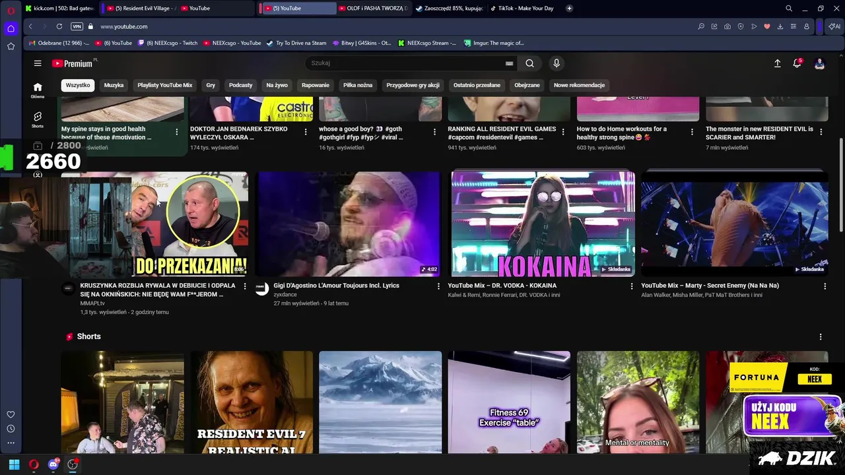Viewport: 845px width, 475px height.
Task: Select the Piłka nożna filter chip
Action: coord(358,85)
